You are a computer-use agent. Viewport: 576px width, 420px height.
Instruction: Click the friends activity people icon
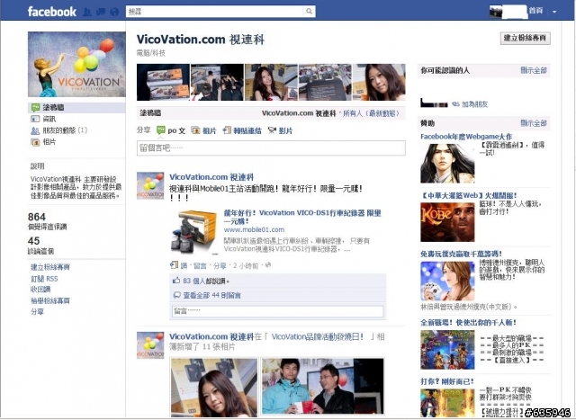click(35, 130)
